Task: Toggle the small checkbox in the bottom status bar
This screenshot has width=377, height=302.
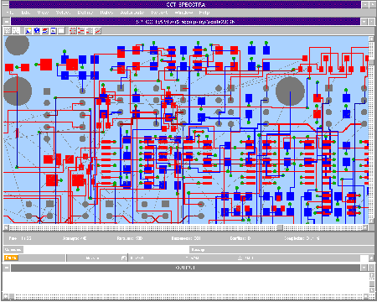Action: click(x=124, y=258)
